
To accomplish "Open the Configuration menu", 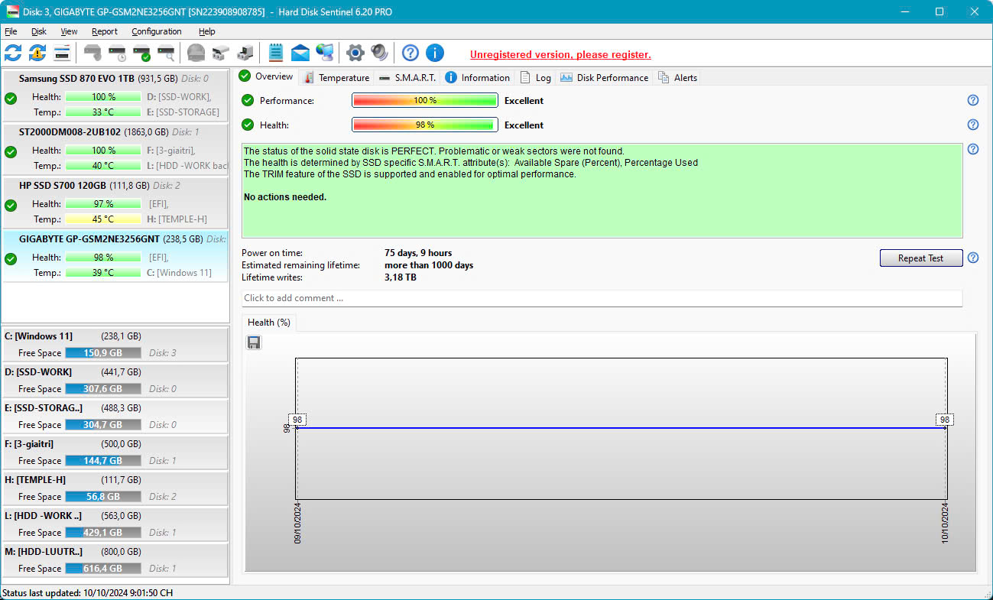I will 157,31.
